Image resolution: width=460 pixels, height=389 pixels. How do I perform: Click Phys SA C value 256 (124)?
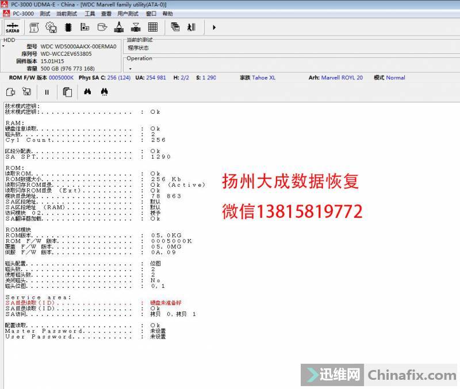[119, 78]
